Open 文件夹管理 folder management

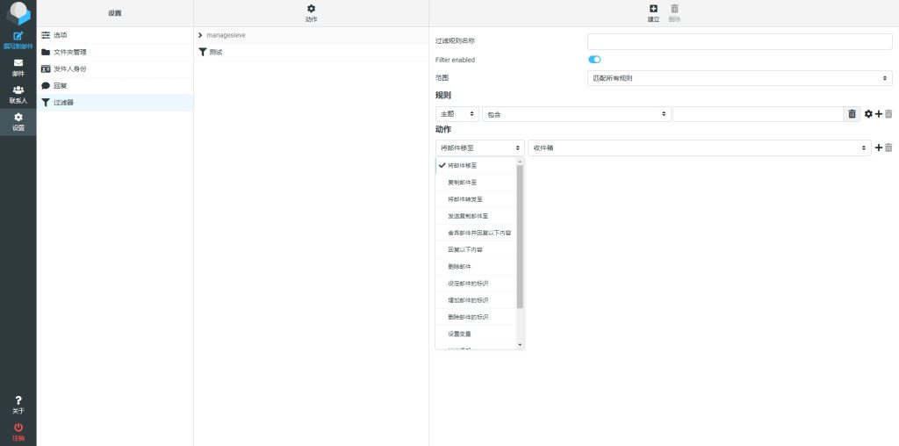click(x=115, y=52)
